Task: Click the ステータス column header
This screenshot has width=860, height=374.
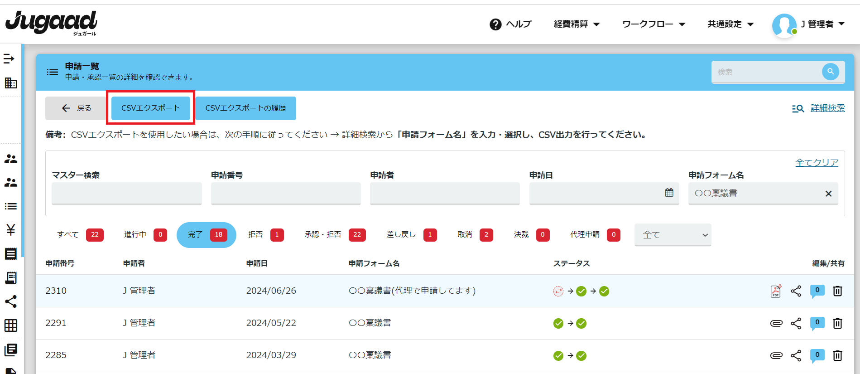Action: pos(572,263)
